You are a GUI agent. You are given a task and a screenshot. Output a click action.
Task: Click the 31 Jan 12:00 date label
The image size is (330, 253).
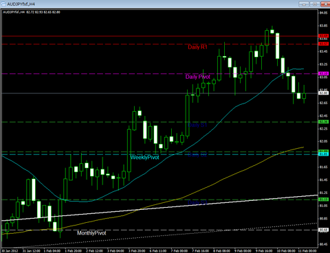point(31,251)
